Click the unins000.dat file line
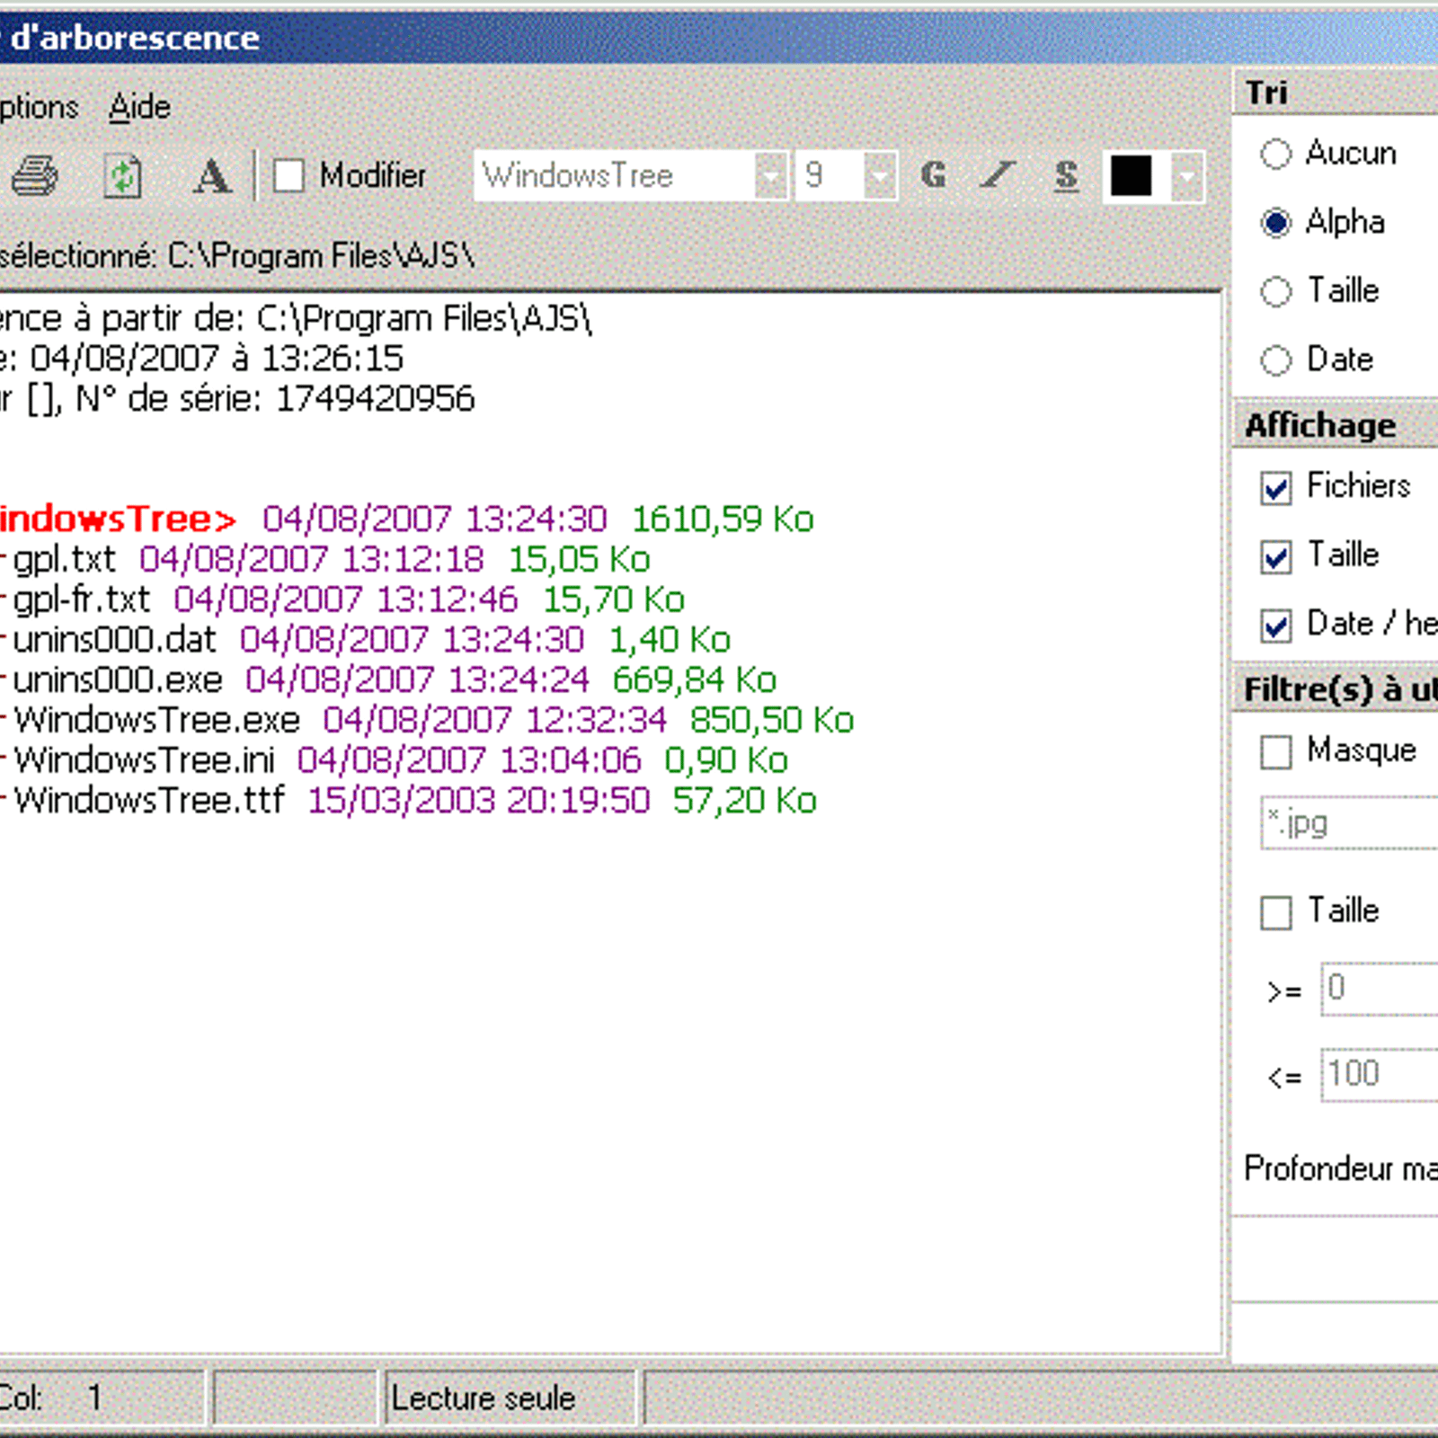Viewport: 1438px width, 1438px height. 365,640
